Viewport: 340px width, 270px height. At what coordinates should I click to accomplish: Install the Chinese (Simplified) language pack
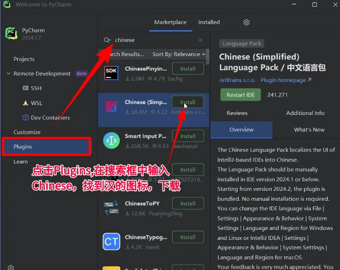188,102
